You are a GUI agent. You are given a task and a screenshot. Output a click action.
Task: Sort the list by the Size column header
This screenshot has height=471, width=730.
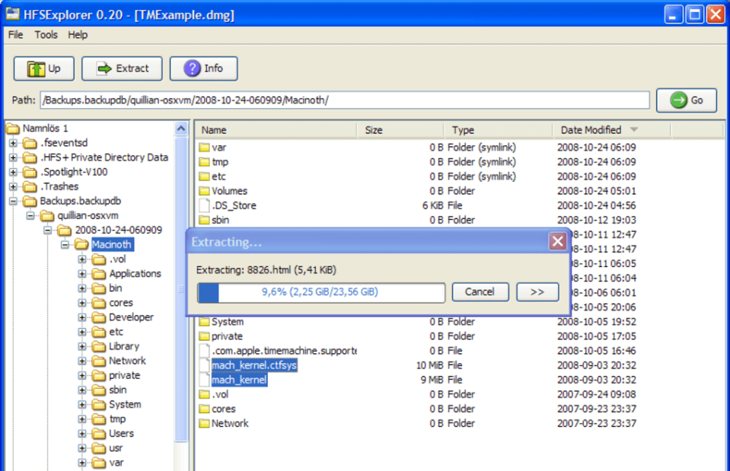[x=400, y=130]
